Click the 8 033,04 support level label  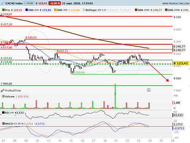(x=79, y=72)
